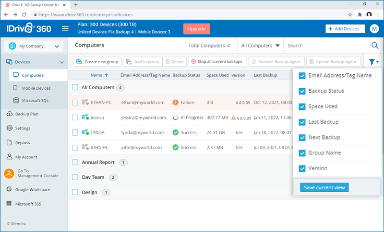384x232 pixels.
Task: Select the Annual Report group checkbox
Action: pos(75,162)
